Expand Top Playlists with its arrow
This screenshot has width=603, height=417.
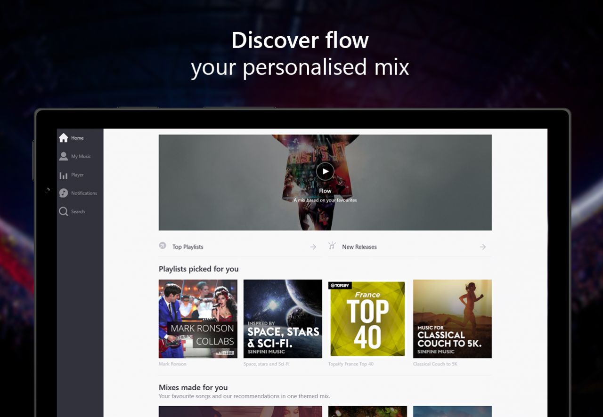(313, 247)
